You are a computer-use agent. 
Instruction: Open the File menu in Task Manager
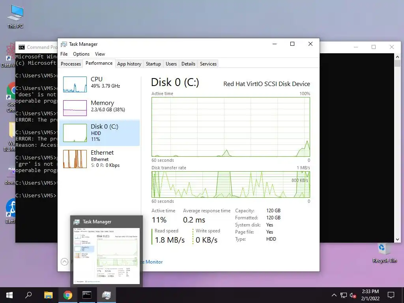(64, 54)
